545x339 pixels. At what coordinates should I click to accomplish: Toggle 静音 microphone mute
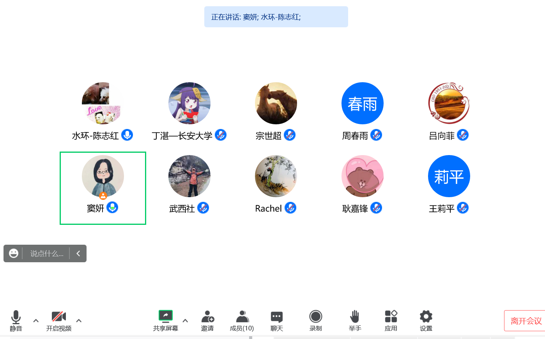[16, 317]
